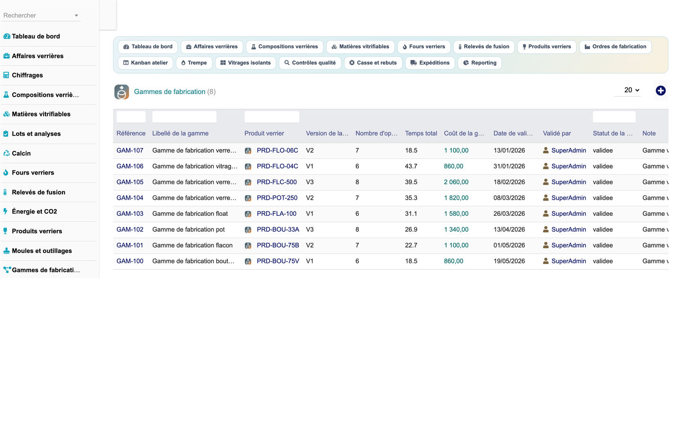Sort by Temps total column header
This screenshot has width=683, height=423.
(421, 133)
